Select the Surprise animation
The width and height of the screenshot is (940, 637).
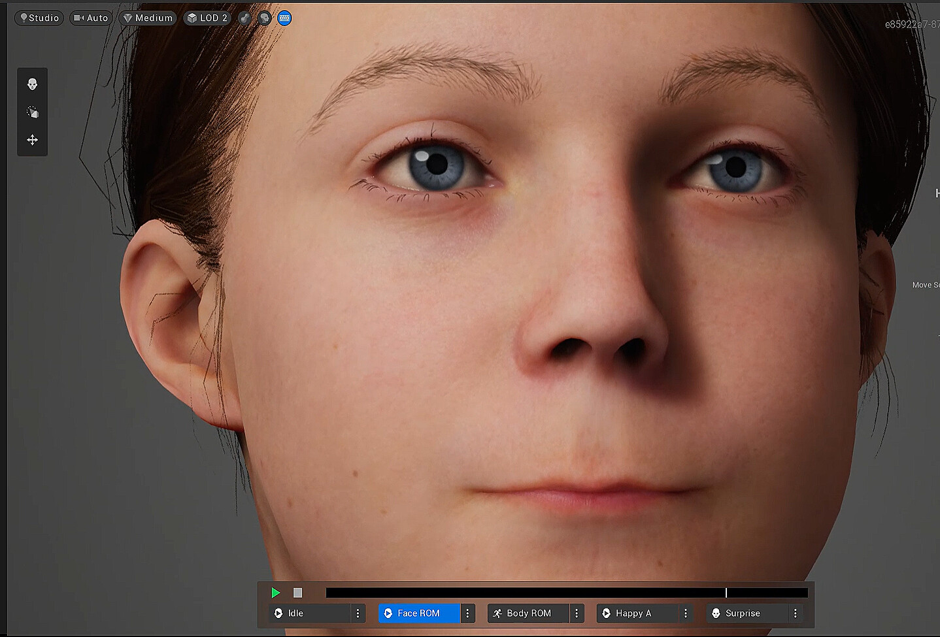(747, 613)
